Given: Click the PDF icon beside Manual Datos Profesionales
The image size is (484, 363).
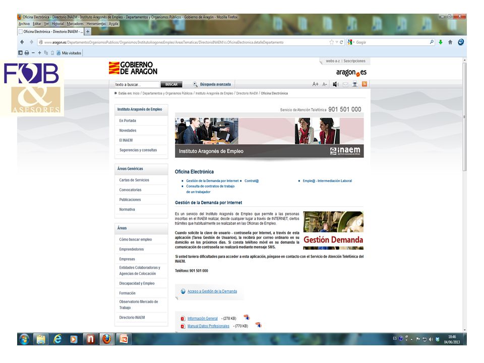Looking at the screenshot, I should [183, 326].
